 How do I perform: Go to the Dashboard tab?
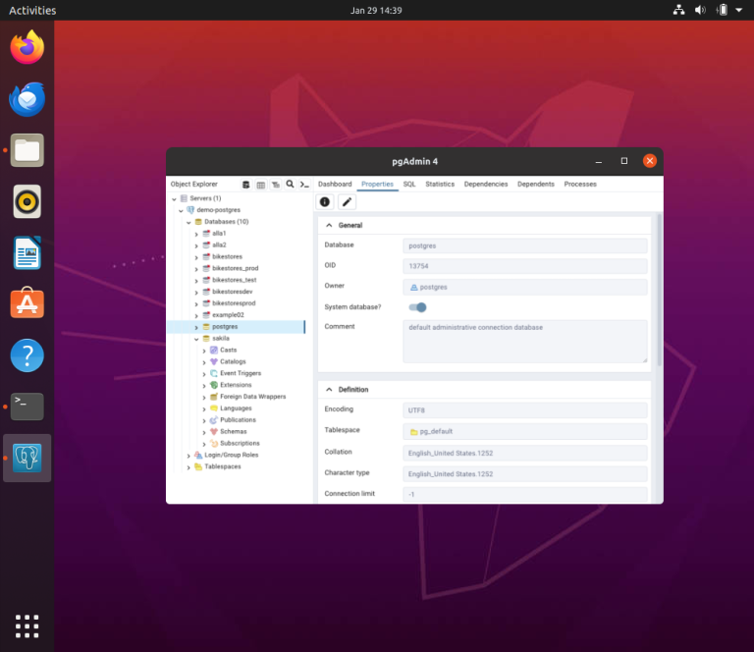coord(335,185)
